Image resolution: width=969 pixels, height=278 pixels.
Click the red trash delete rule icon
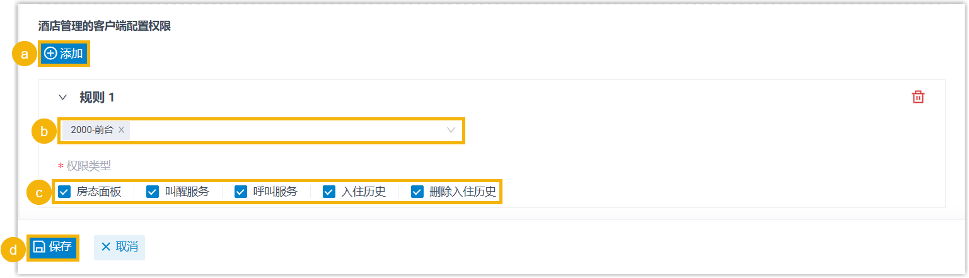point(919,97)
